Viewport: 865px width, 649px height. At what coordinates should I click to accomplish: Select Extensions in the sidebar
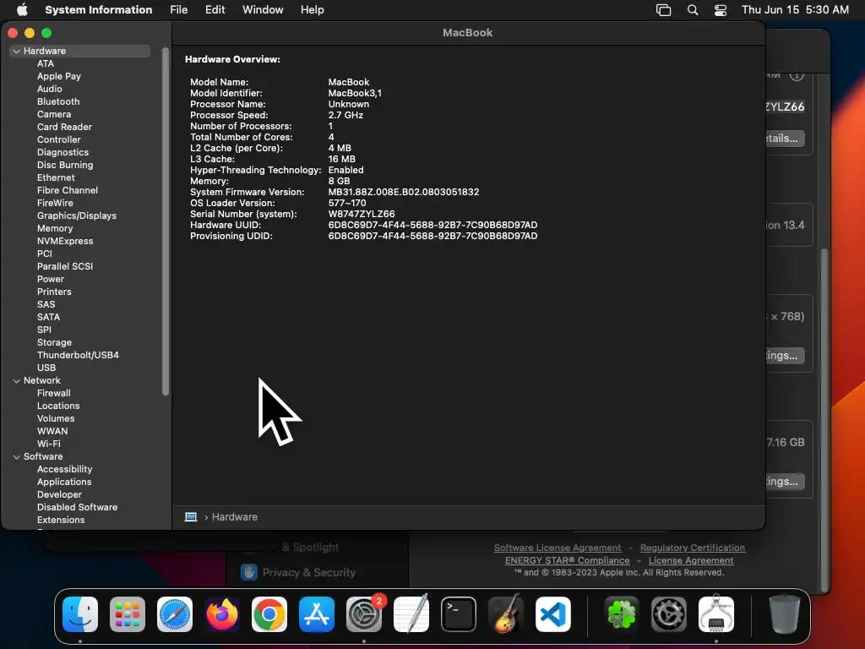pyautogui.click(x=61, y=521)
